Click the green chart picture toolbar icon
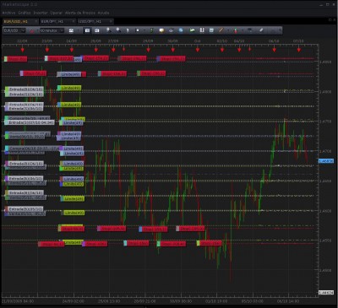Image resolution: width=338 pixels, height=308 pixels. pos(192,30)
